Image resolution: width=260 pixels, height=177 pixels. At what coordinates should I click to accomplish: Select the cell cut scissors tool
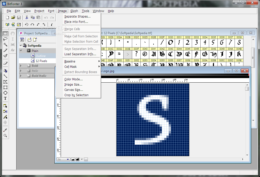(x=5, y=111)
